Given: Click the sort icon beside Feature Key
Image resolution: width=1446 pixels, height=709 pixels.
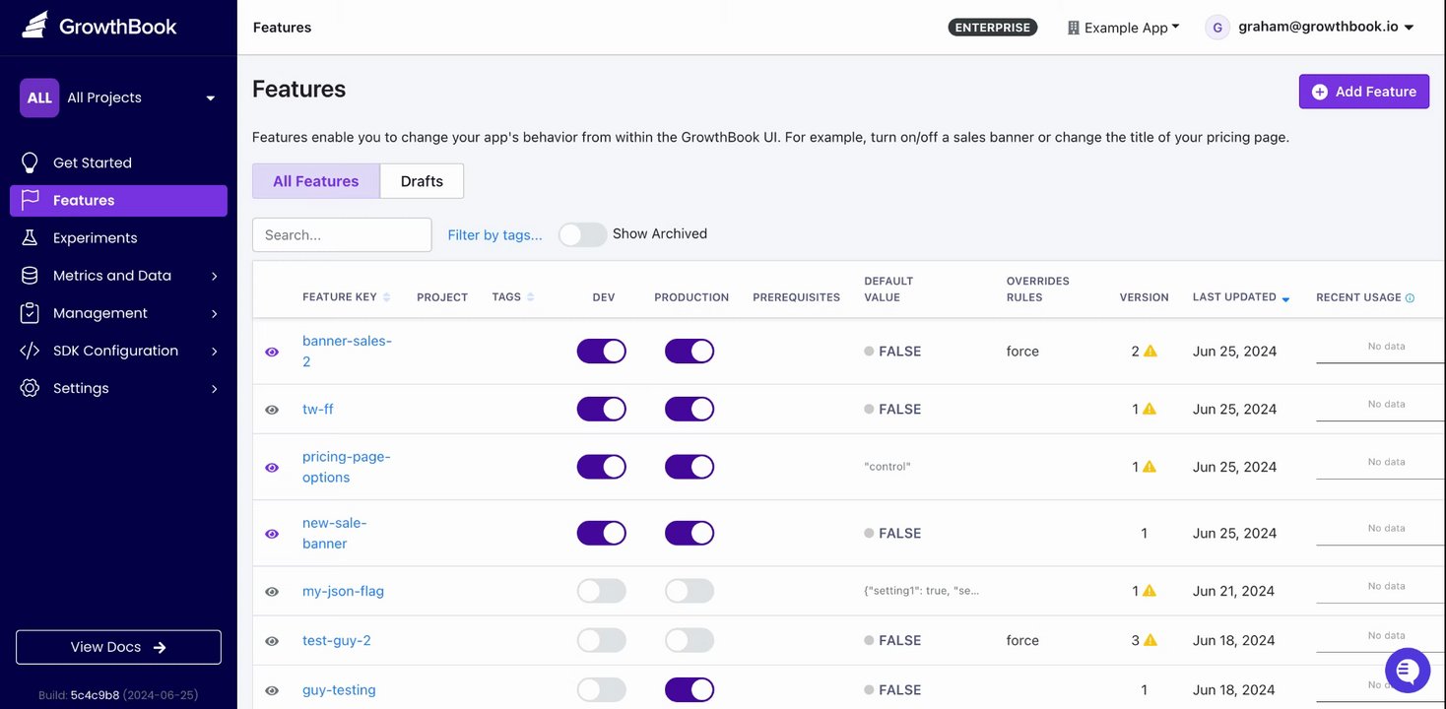Looking at the screenshot, I should pos(386,297).
